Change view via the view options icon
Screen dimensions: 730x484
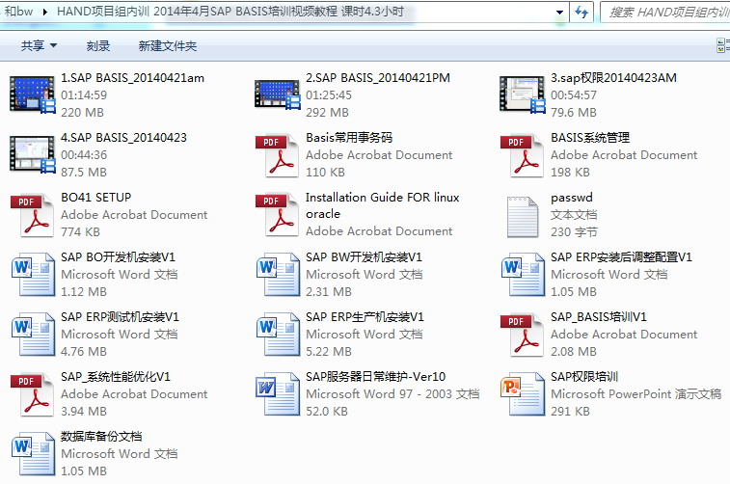click(722, 45)
